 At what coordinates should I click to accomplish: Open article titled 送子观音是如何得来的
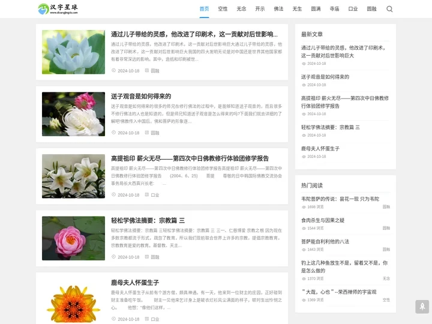point(141,96)
